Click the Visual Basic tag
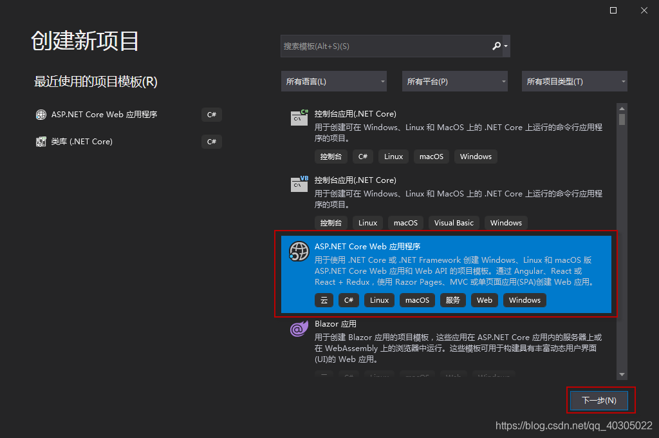659x438 pixels. (454, 223)
